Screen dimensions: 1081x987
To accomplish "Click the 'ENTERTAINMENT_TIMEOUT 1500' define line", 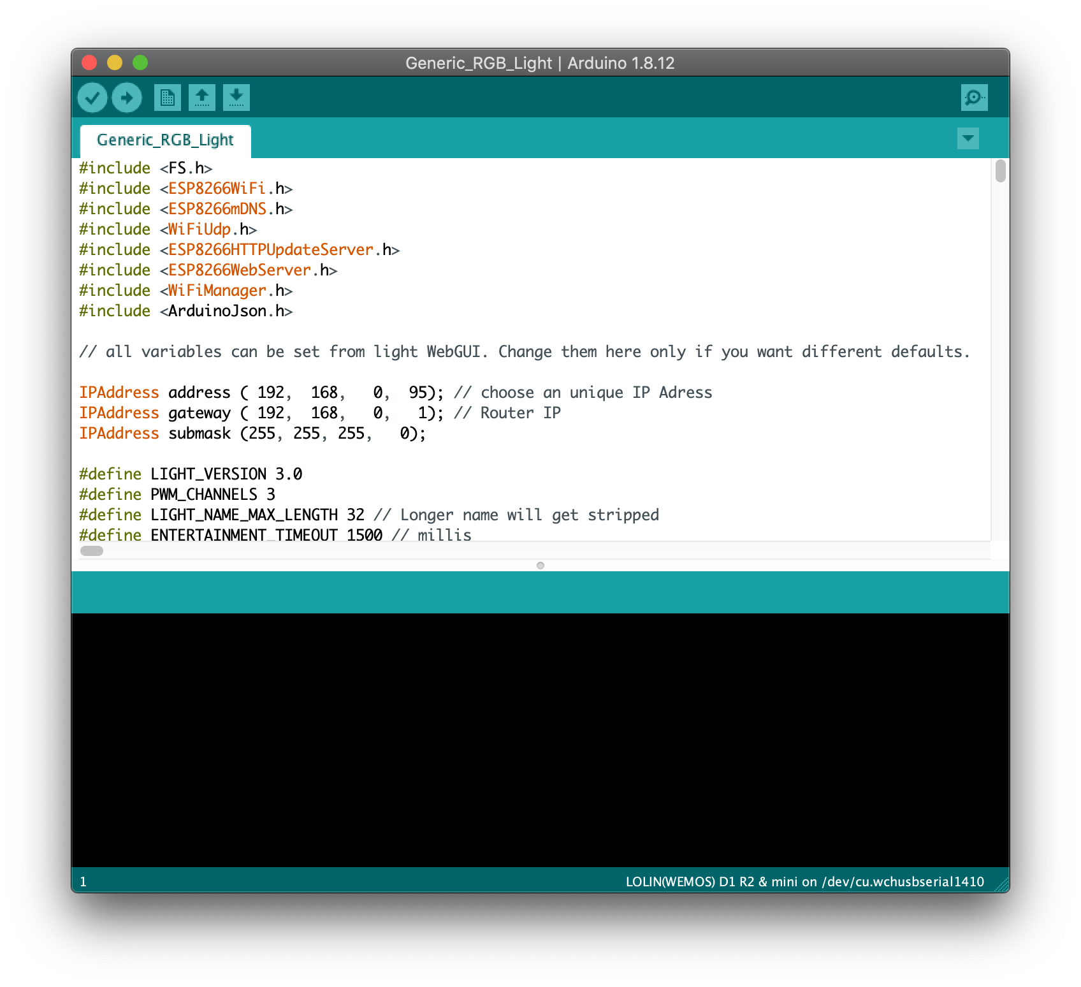I will pyautogui.click(x=275, y=534).
